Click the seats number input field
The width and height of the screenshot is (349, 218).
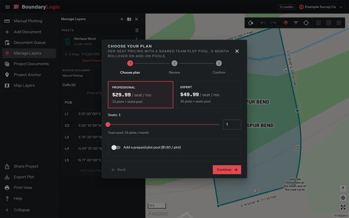click(x=232, y=124)
